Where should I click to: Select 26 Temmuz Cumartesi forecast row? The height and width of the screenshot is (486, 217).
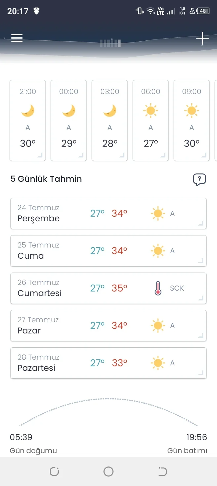[108, 288]
